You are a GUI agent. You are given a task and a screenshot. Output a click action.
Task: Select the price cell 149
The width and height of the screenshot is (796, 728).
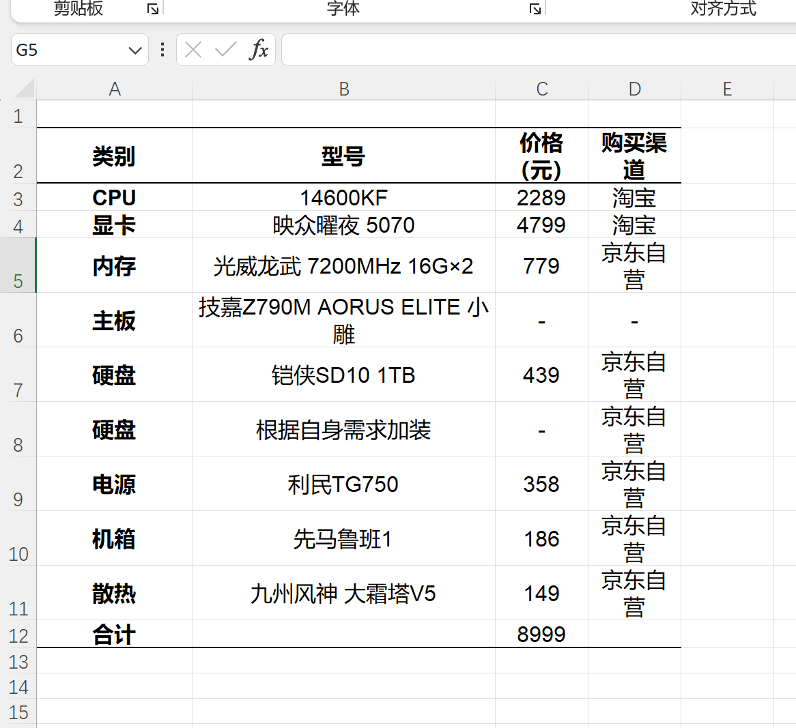click(541, 592)
